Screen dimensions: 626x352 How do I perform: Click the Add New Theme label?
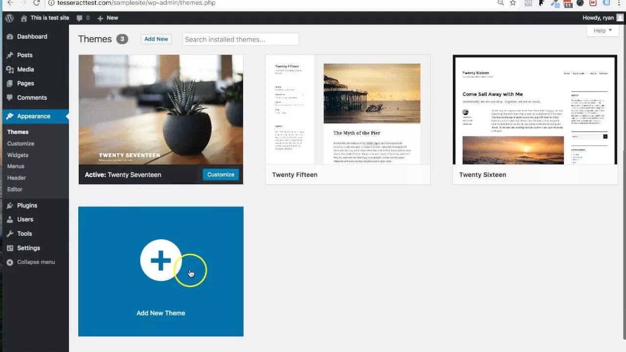(x=161, y=313)
